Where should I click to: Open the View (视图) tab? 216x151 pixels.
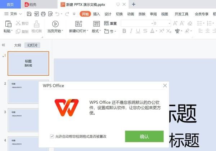click(x=165, y=14)
